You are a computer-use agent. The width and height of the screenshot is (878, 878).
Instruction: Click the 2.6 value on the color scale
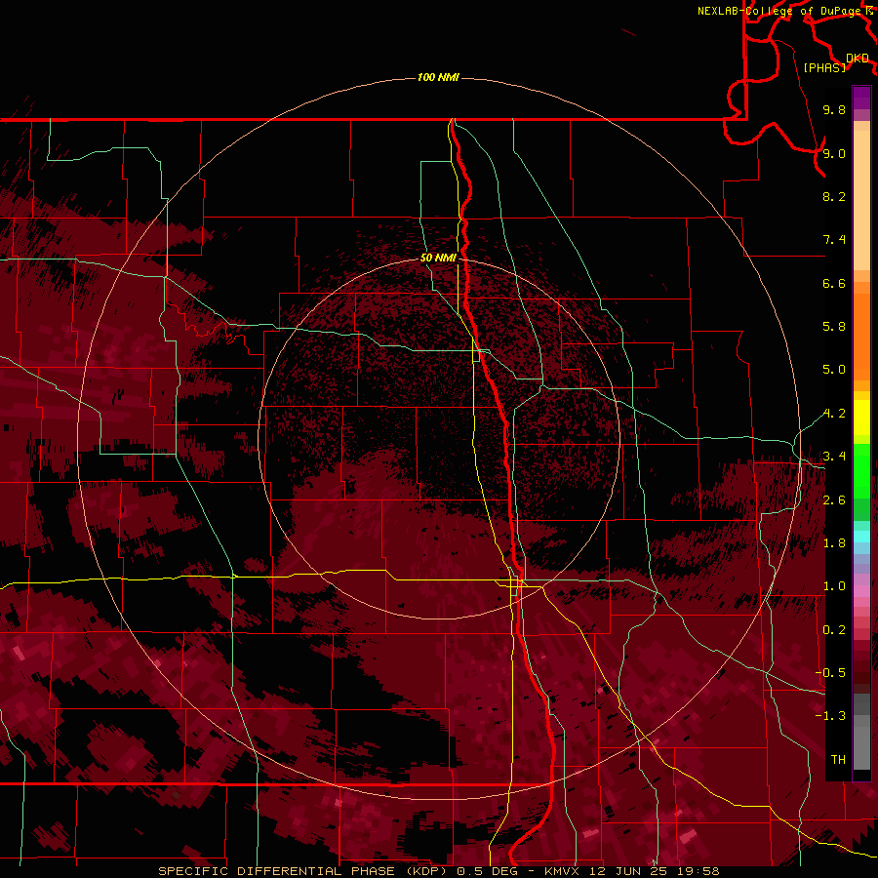click(834, 500)
